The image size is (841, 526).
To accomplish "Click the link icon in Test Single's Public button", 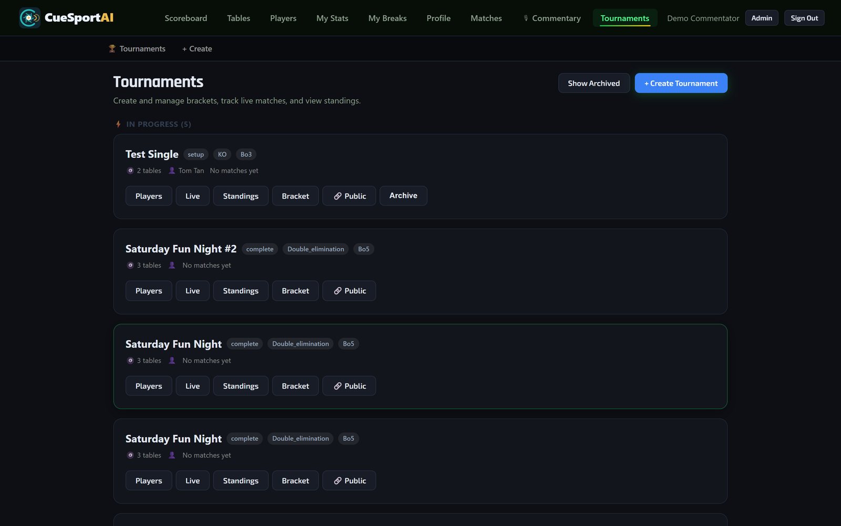I will point(337,196).
